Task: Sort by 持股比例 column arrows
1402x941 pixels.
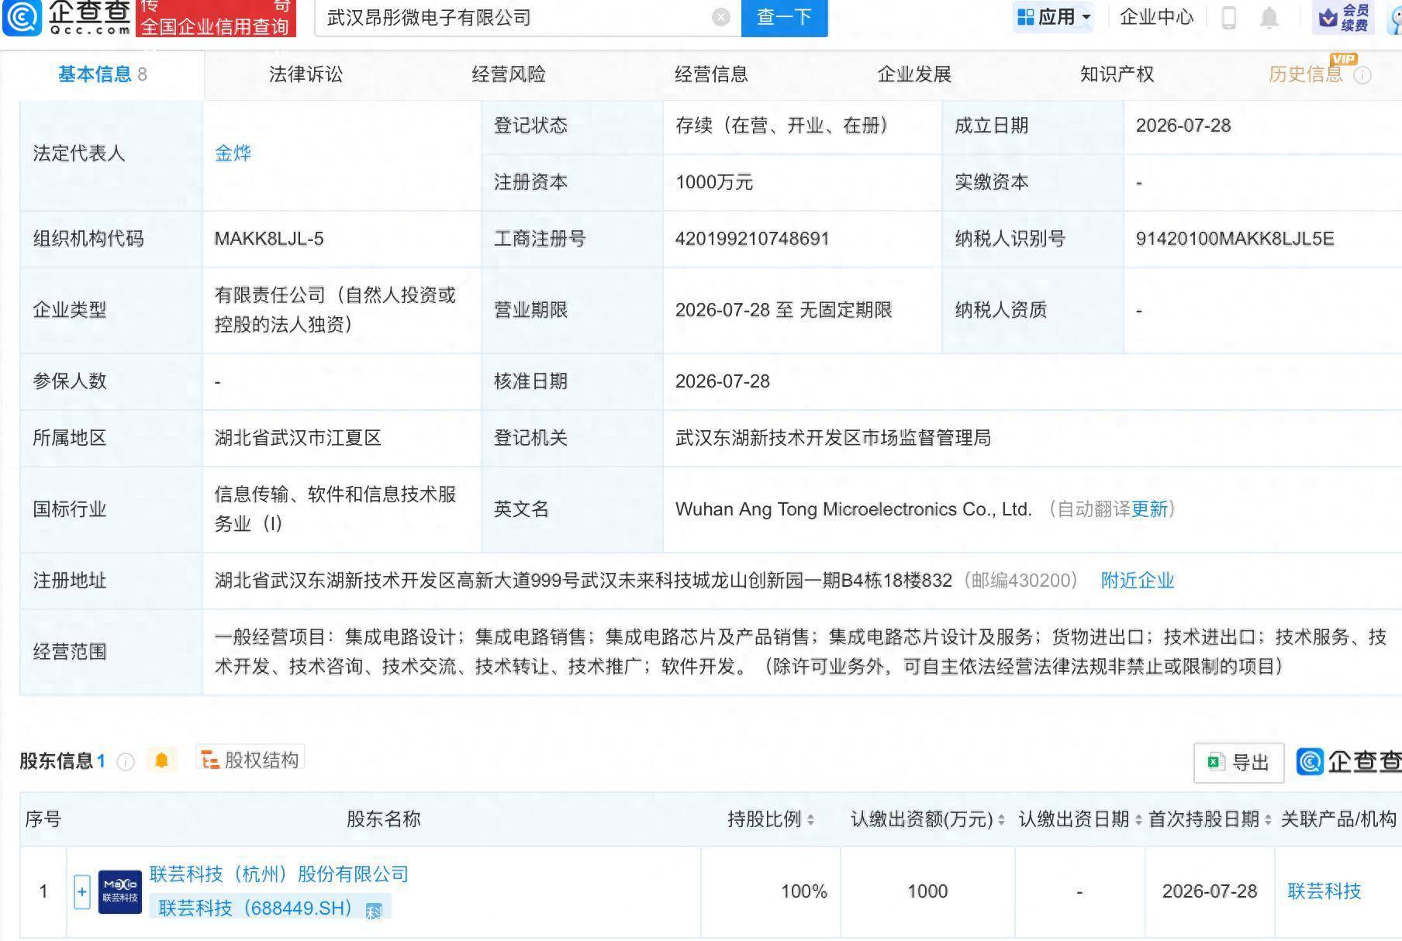Action: tap(810, 819)
